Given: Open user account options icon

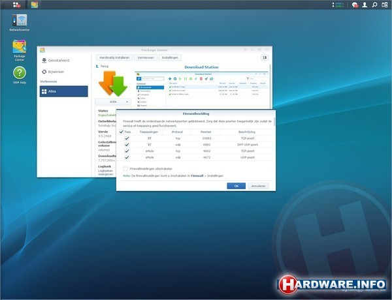Looking at the screenshot, I should click(x=365, y=5).
